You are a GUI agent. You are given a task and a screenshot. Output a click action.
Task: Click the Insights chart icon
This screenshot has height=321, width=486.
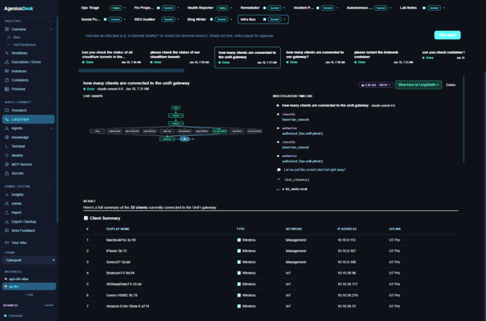[x=7, y=194]
